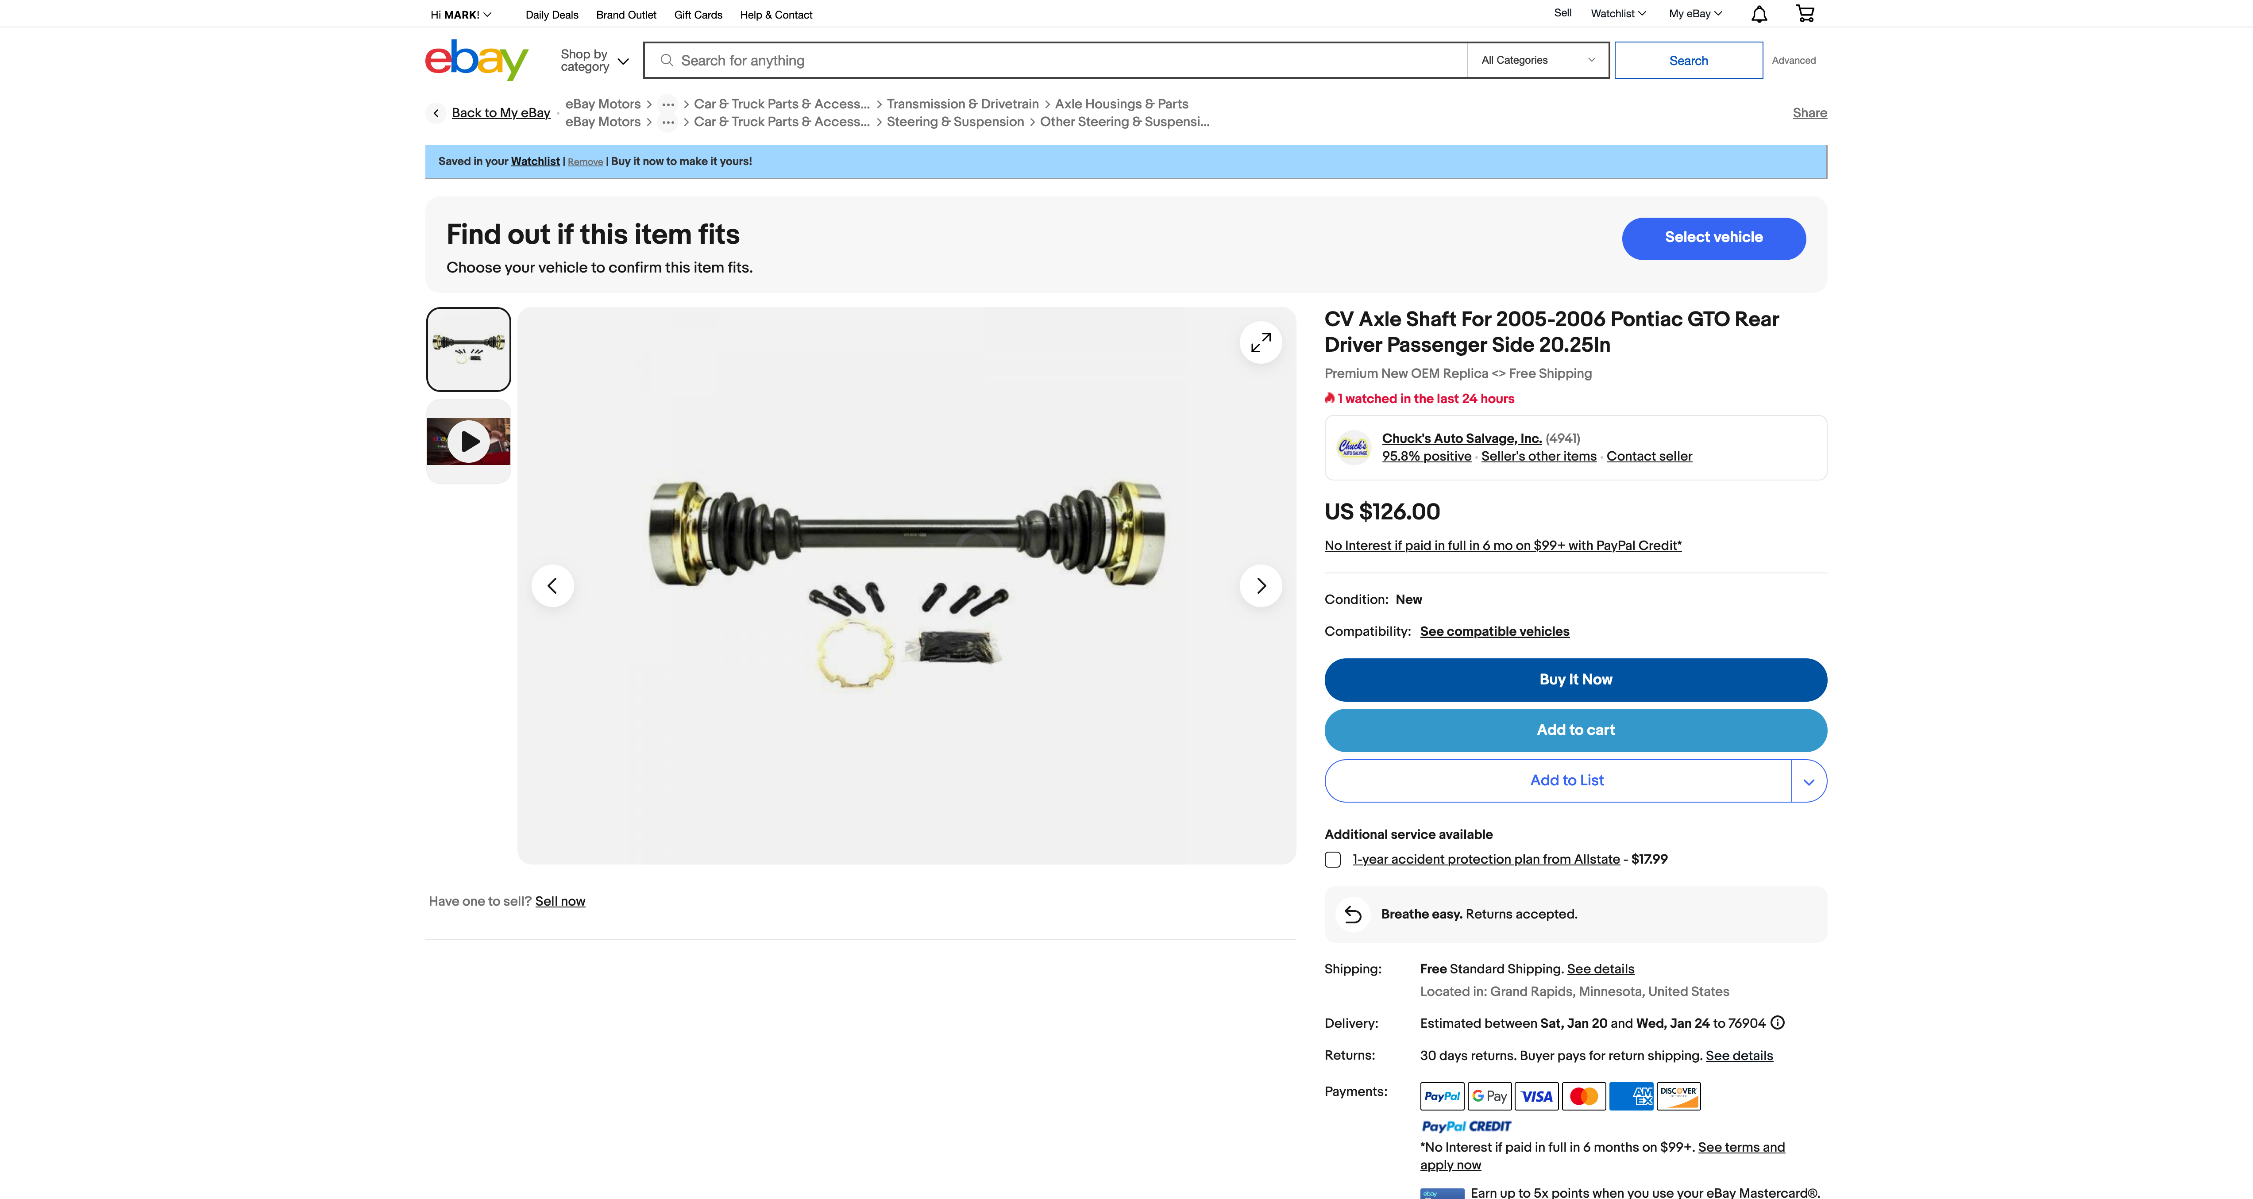This screenshot has height=1199, width=2253.
Task: Open the My eBay menu
Action: pos(1695,13)
